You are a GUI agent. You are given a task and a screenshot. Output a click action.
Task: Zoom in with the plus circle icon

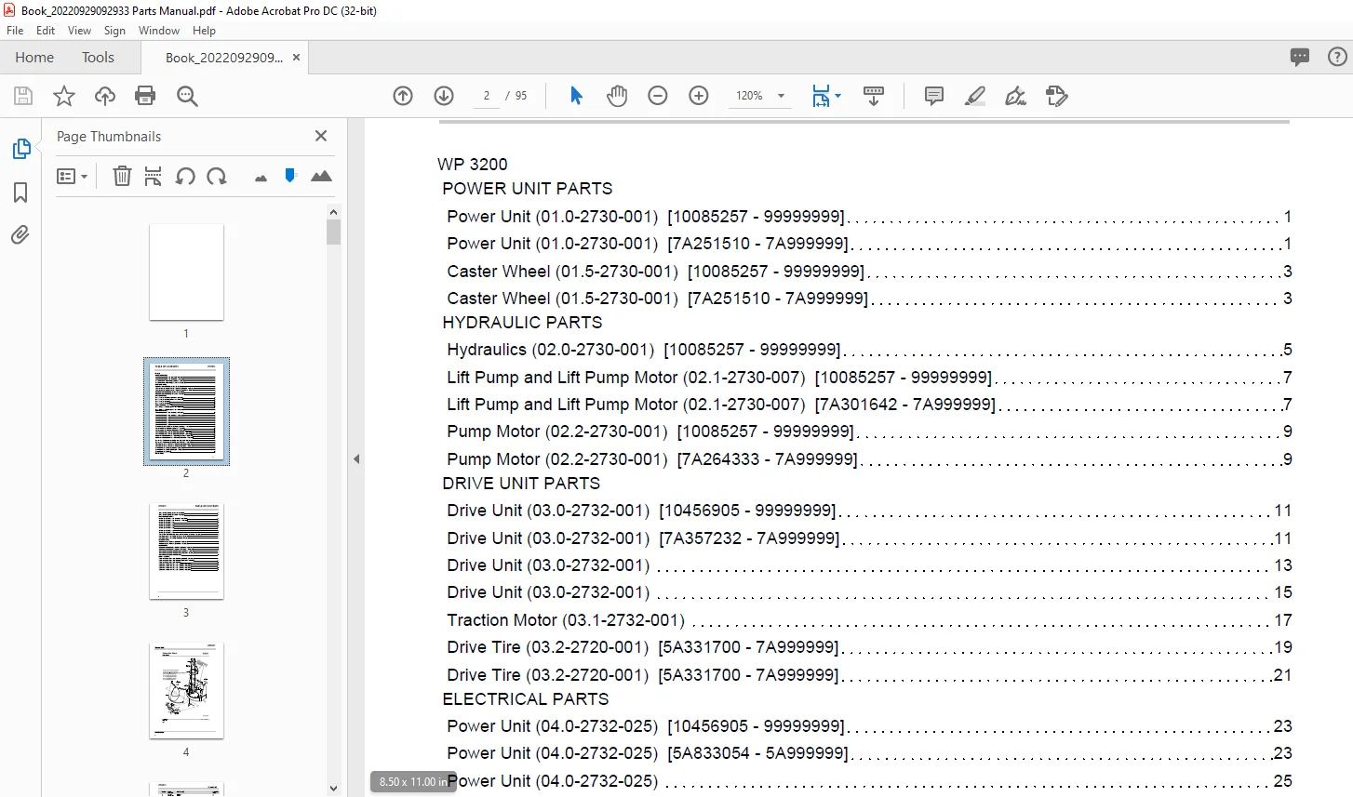[699, 96]
